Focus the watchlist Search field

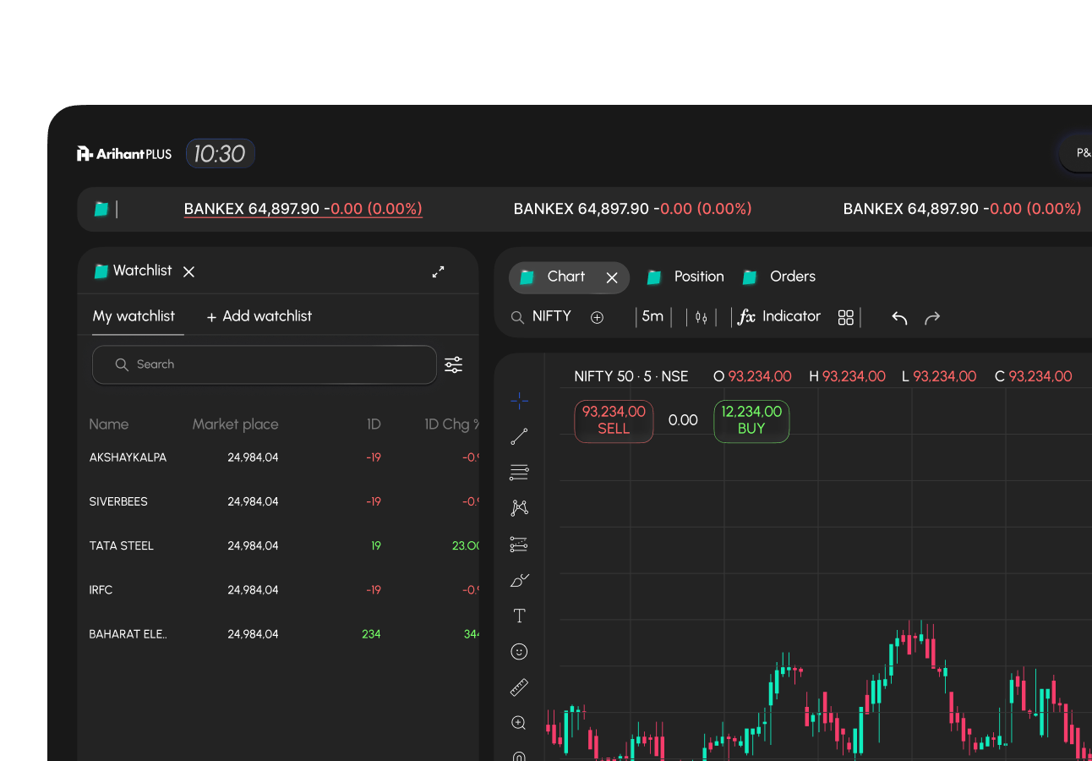point(265,364)
